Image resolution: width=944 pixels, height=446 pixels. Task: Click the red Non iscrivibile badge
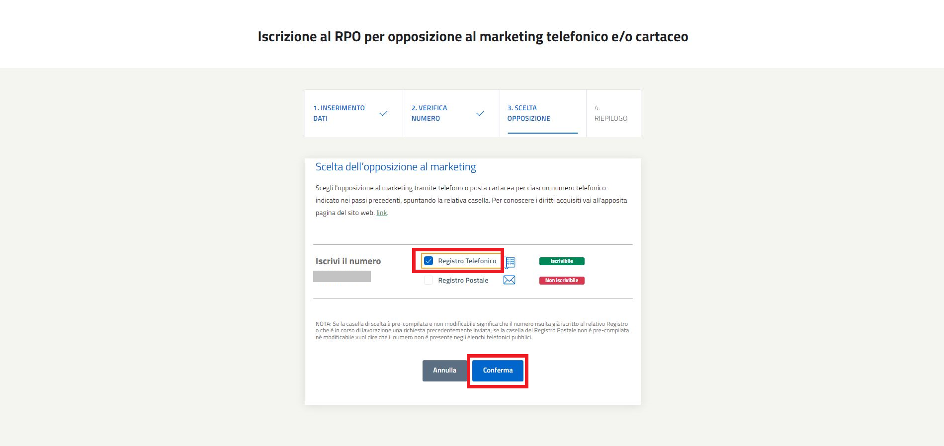pos(562,281)
